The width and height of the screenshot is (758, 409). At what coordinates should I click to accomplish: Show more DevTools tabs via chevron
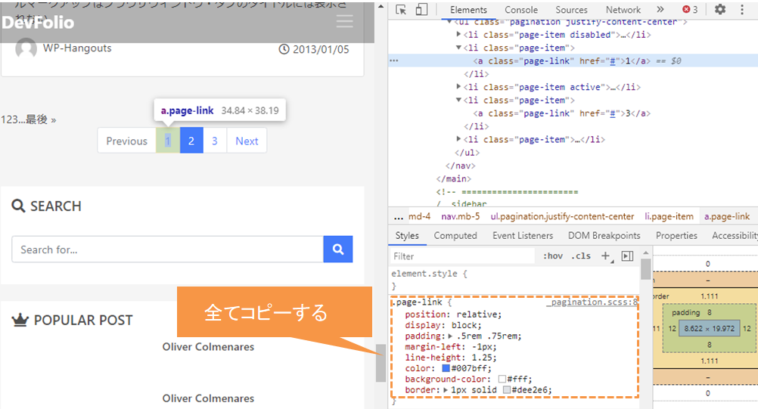click(660, 10)
